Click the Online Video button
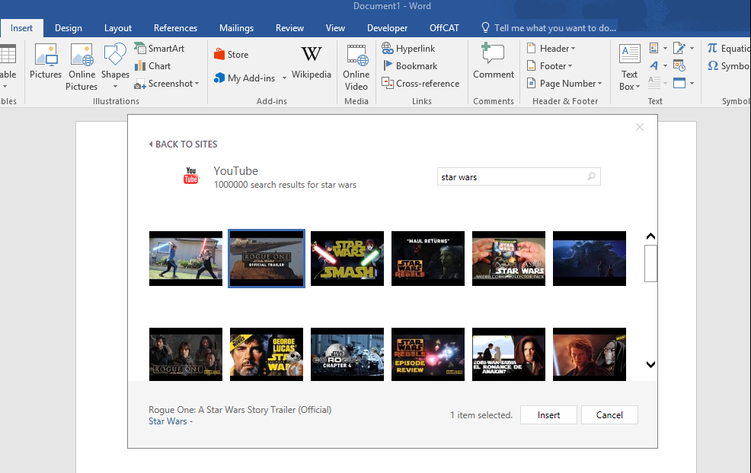 [x=356, y=67]
